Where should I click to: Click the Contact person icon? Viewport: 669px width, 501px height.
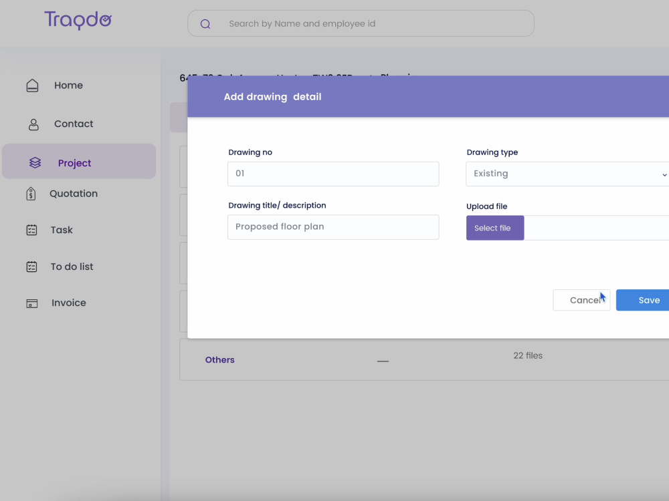[33, 124]
